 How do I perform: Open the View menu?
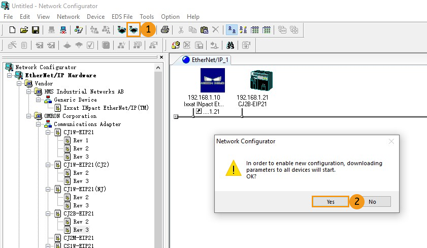click(x=43, y=17)
